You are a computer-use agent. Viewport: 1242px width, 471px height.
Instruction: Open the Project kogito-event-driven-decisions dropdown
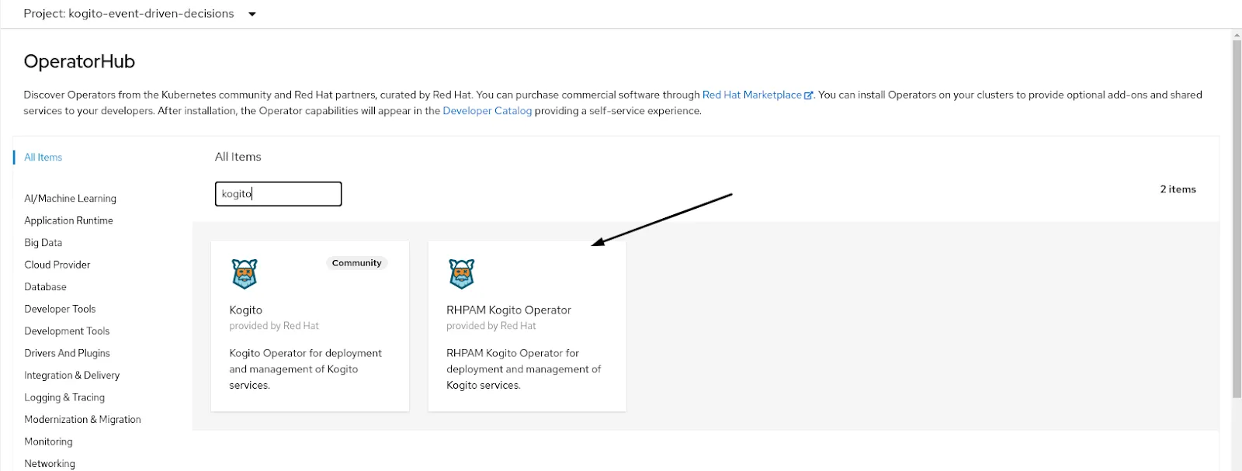140,13
